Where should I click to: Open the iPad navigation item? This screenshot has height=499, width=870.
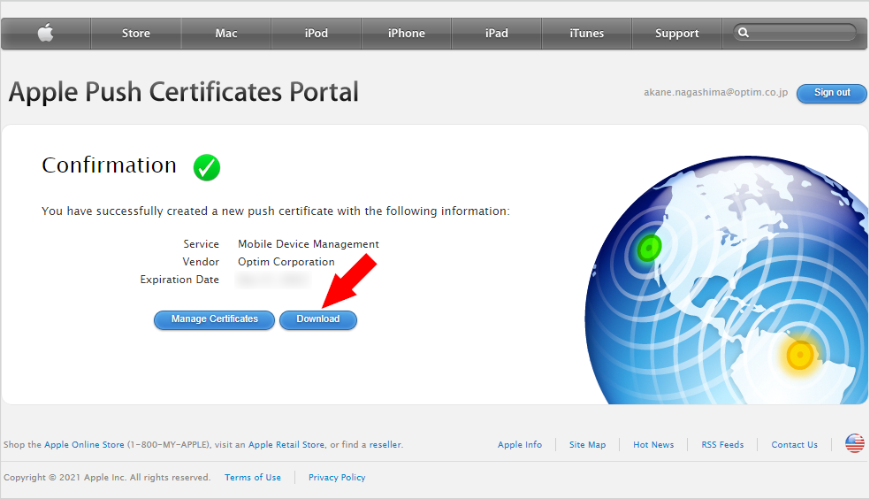click(x=497, y=34)
